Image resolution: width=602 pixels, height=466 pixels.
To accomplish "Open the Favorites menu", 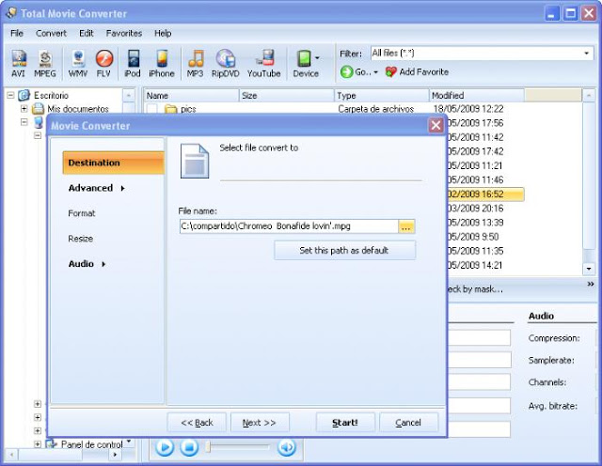I will [x=124, y=34].
